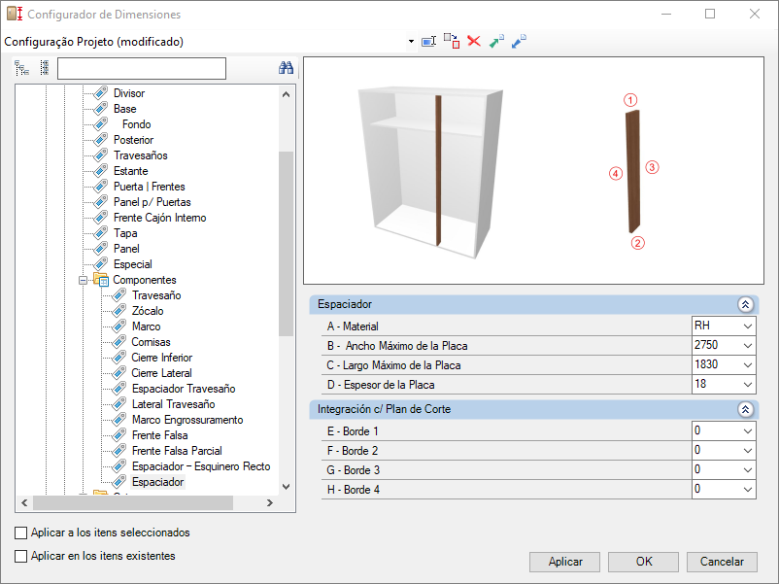Open the E - Borde 1 dropdown

click(747, 430)
